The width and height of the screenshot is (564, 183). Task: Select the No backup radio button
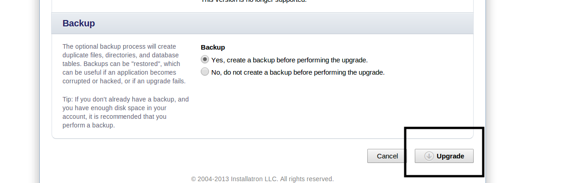click(205, 72)
